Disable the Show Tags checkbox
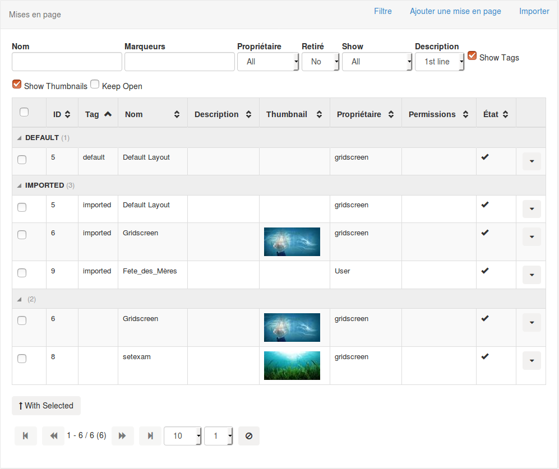Image resolution: width=559 pixels, height=469 pixels. [x=472, y=56]
